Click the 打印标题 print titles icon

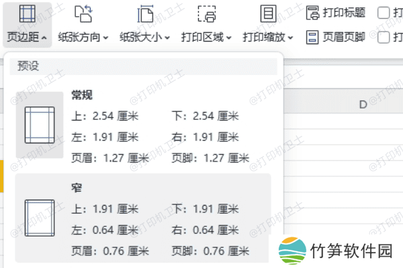click(312, 13)
